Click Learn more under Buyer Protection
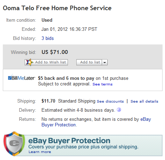165x160 pixels. 40,152
